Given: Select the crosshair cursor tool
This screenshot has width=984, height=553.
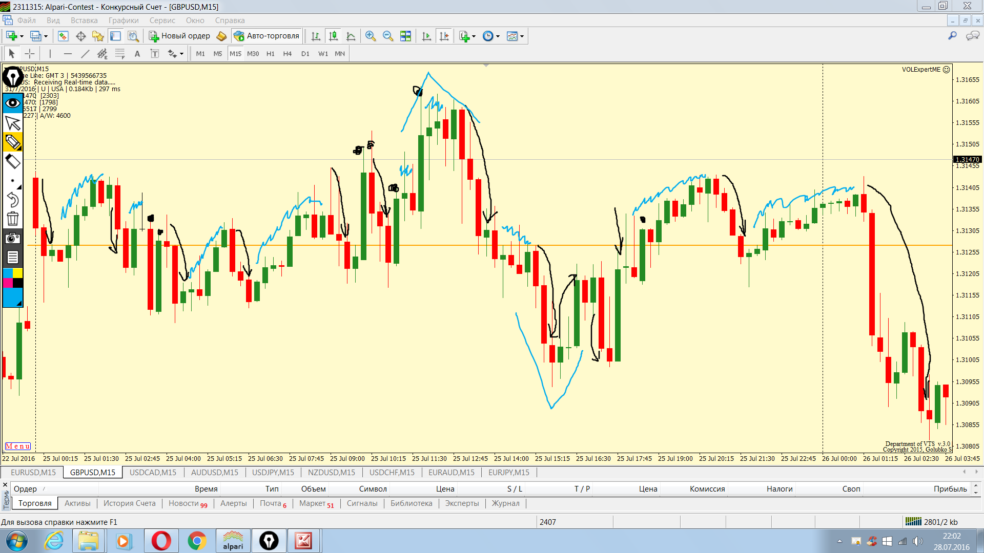Looking at the screenshot, I should (x=30, y=54).
